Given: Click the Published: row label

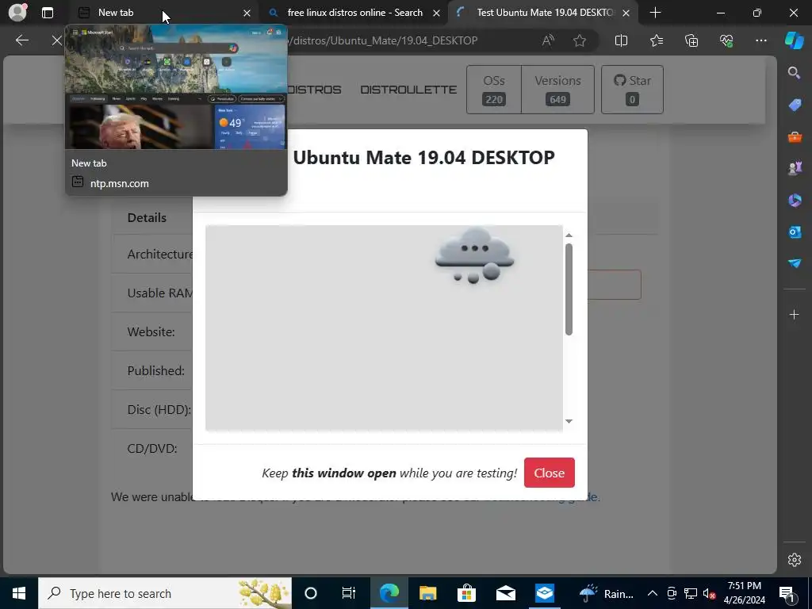Looking at the screenshot, I should pyautogui.click(x=156, y=371).
